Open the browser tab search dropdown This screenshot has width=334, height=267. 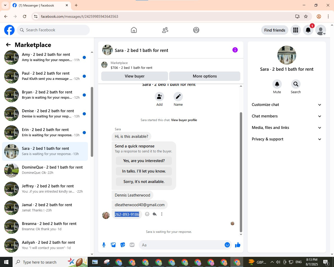(x=5, y=5)
